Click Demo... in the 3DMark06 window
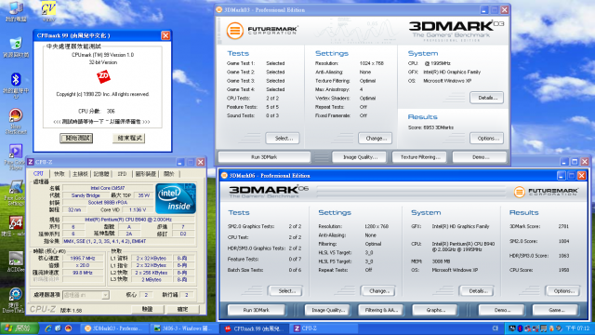 coord(501,310)
